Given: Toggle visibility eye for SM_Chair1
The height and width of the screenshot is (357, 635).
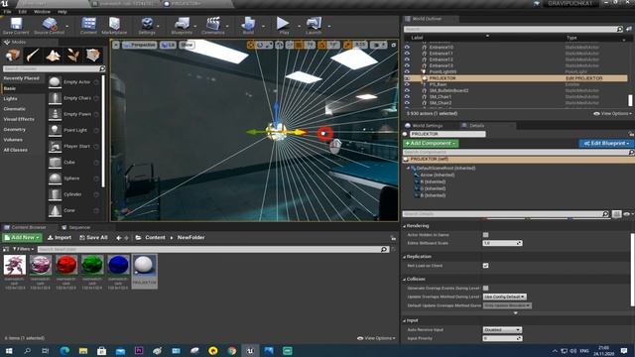Looking at the screenshot, I should click(407, 97).
